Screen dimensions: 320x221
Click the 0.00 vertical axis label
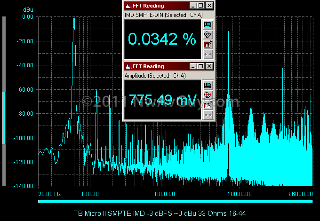coord(28,17)
